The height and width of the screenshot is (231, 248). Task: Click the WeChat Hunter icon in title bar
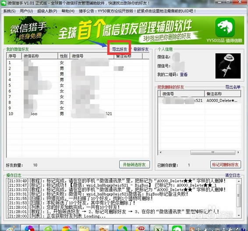pyautogui.click(x=4, y=3)
